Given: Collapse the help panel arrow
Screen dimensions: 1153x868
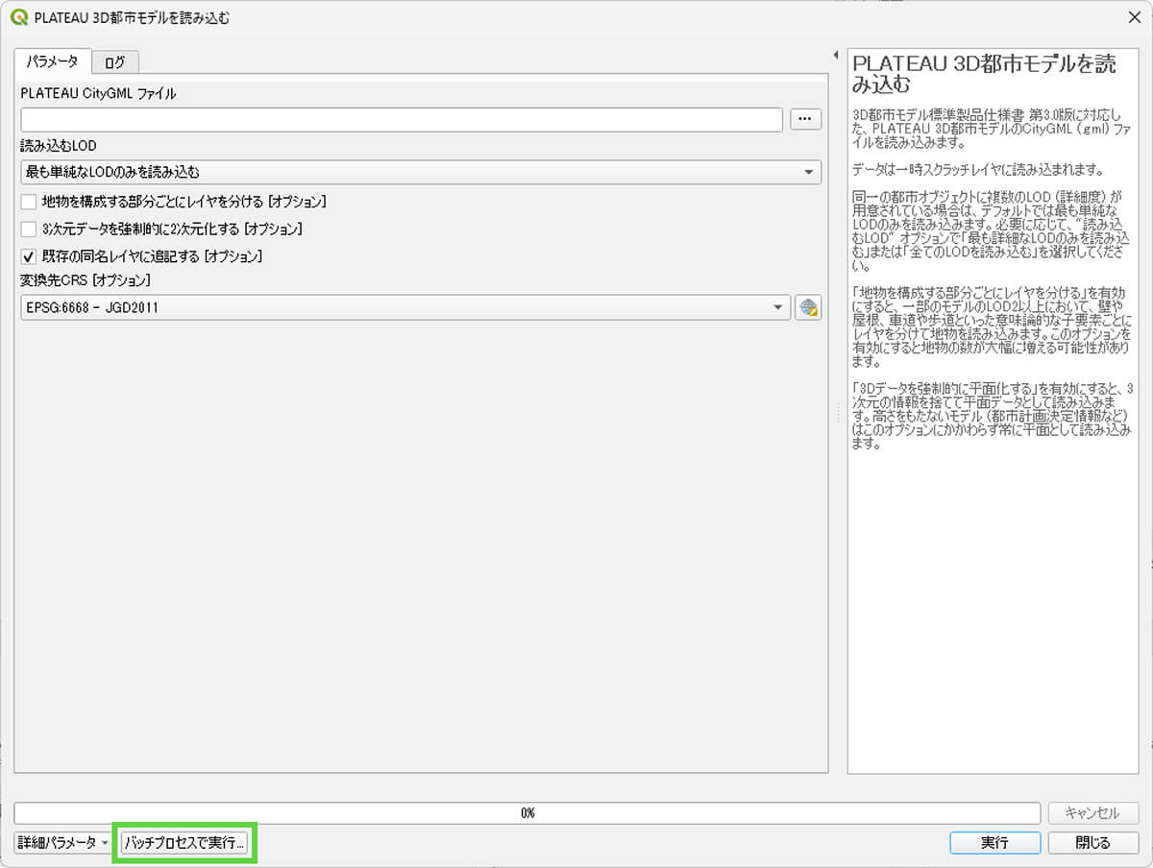Looking at the screenshot, I should [836, 55].
